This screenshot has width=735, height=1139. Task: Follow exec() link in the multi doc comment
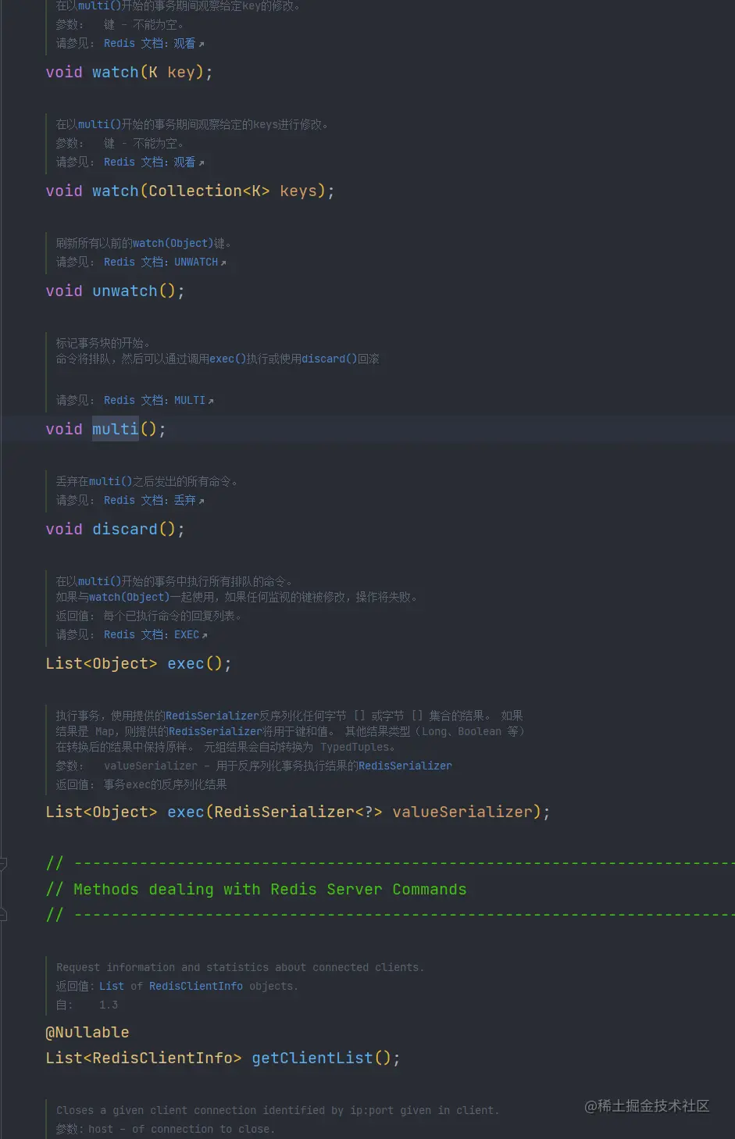pos(227,359)
